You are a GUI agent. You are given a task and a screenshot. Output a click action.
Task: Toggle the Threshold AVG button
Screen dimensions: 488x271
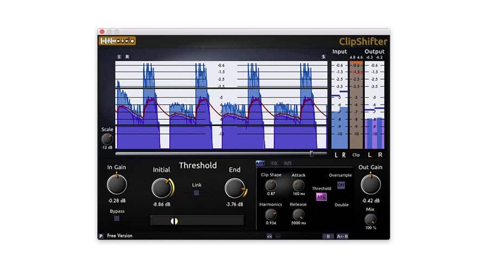point(321,197)
